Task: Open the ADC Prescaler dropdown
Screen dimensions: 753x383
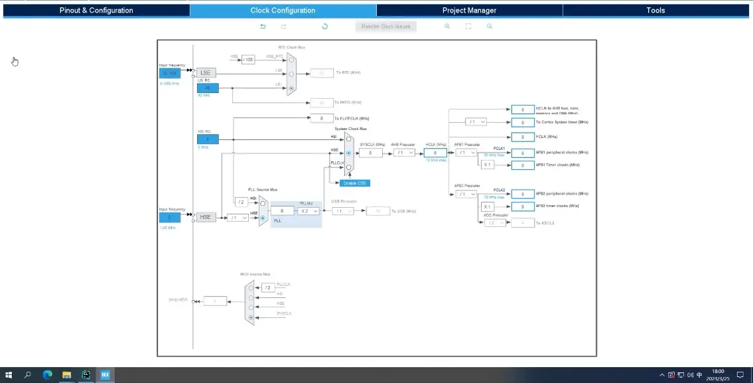Action: (495, 222)
